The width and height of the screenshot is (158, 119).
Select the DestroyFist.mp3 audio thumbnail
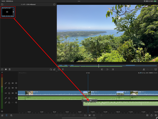[x=8, y=12]
